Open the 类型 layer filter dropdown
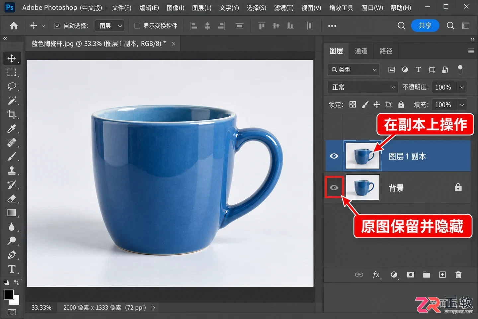 coord(354,69)
